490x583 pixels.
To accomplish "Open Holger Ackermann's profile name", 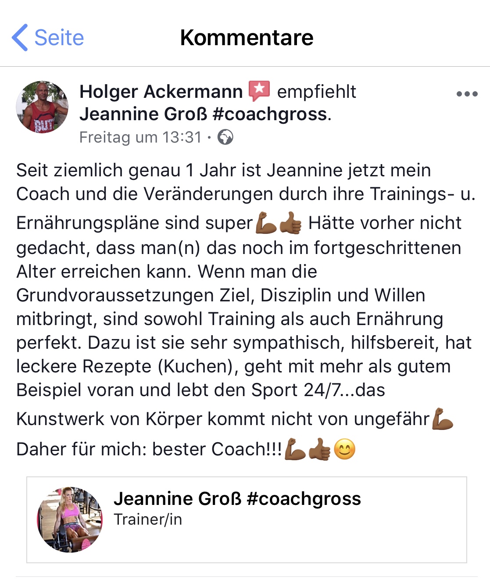I will click(x=161, y=92).
